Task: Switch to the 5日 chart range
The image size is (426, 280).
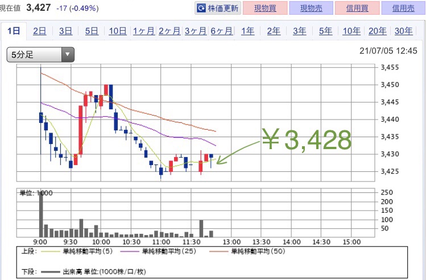Action: (x=92, y=31)
